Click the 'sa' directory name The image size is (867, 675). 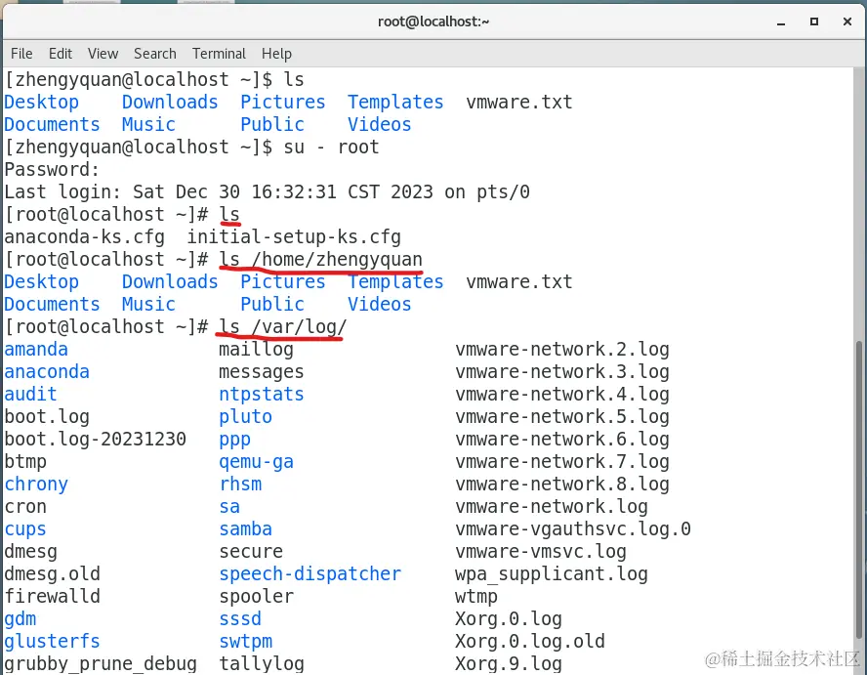pyautogui.click(x=229, y=507)
